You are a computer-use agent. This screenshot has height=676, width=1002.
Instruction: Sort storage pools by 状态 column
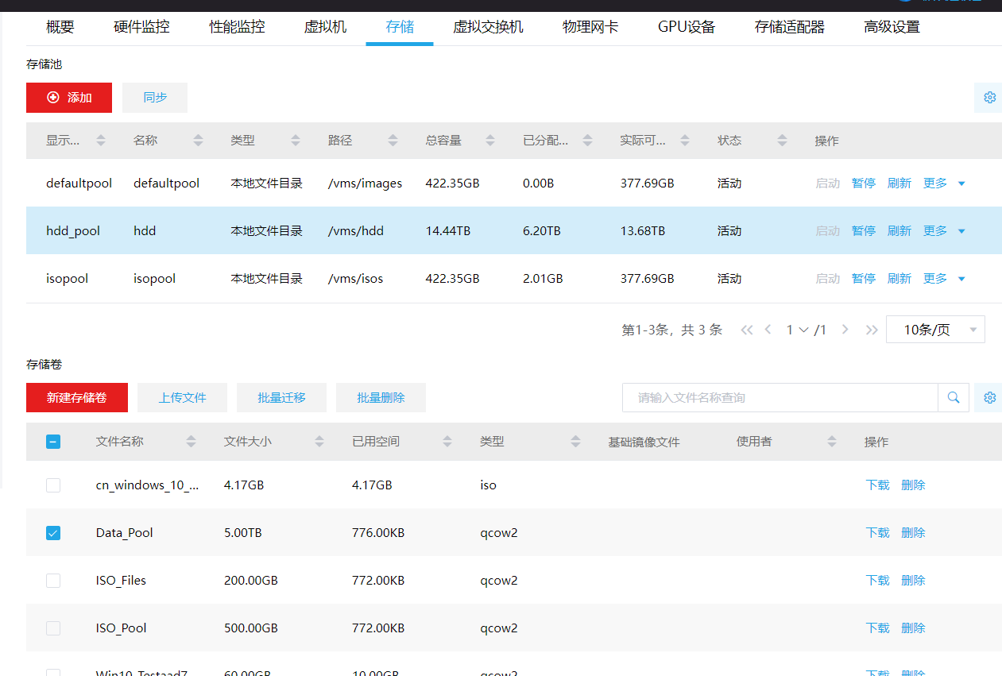click(782, 141)
